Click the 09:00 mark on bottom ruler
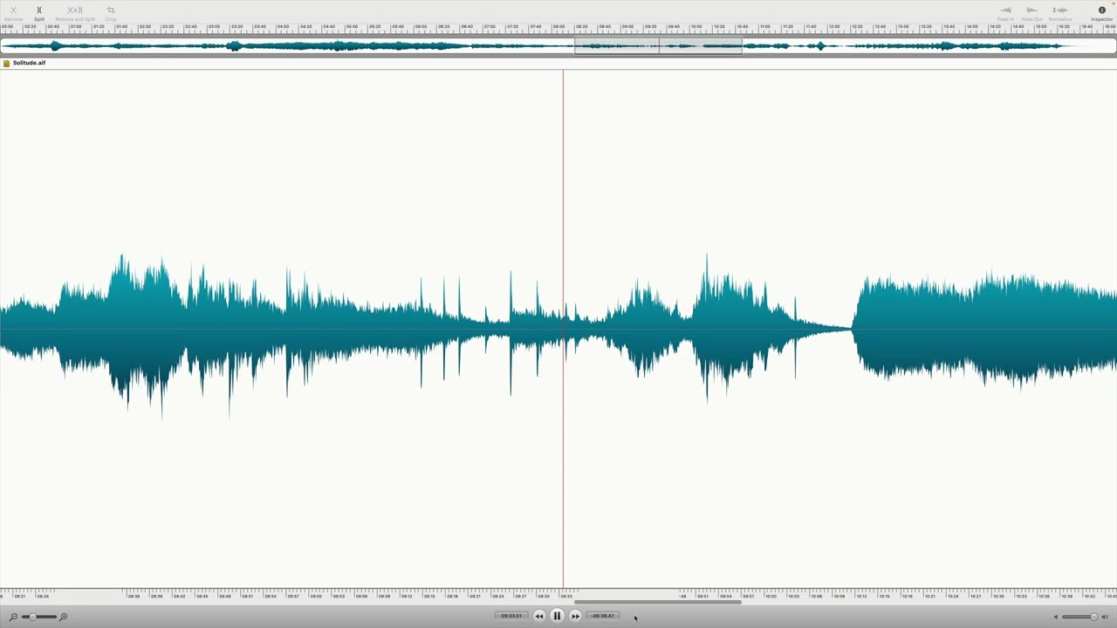This screenshot has width=1117, height=628. (x=316, y=596)
